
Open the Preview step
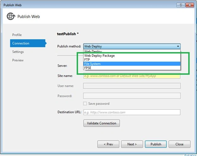[x=18, y=60]
